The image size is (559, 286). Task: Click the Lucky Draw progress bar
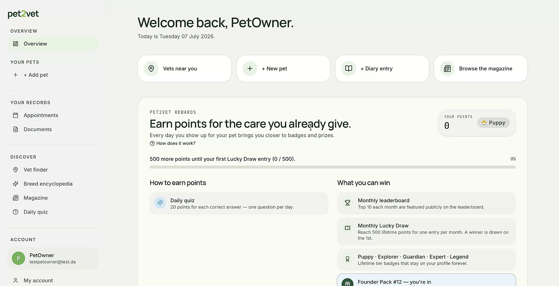click(x=333, y=167)
